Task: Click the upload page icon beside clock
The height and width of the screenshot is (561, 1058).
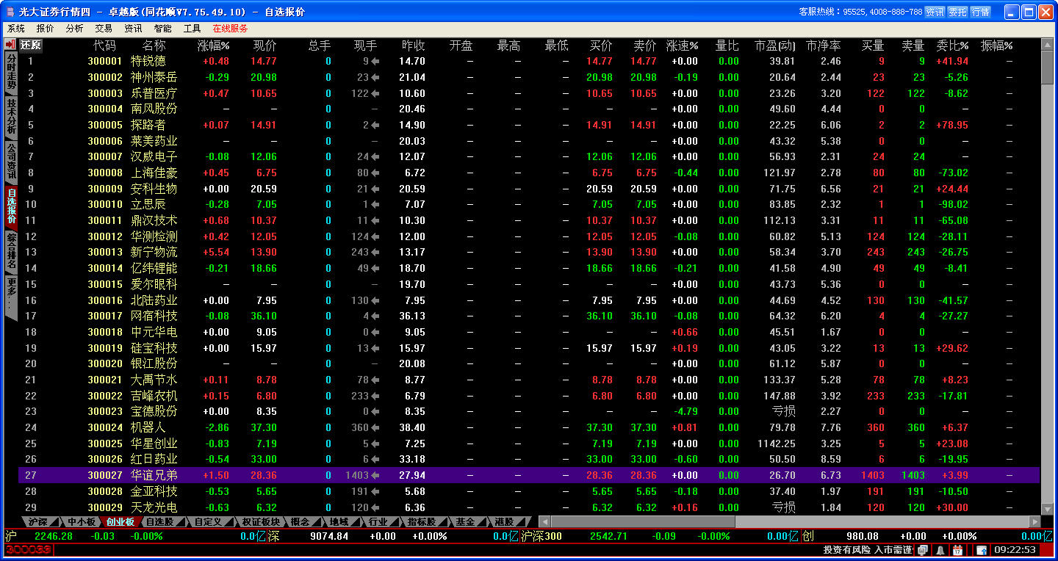Action: [981, 550]
